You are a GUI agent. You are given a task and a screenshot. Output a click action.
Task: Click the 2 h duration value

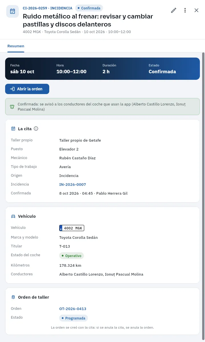point(106,72)
